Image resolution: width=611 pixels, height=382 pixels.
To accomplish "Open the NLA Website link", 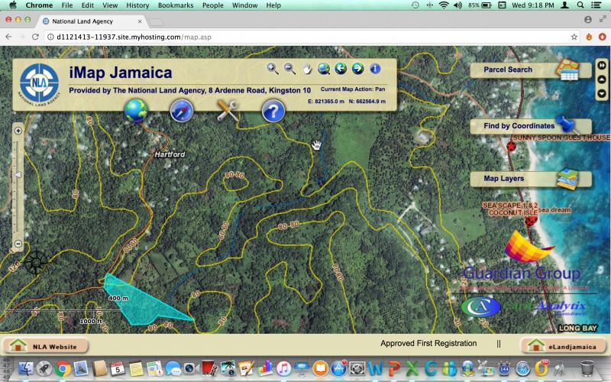I will pos(45,346).
